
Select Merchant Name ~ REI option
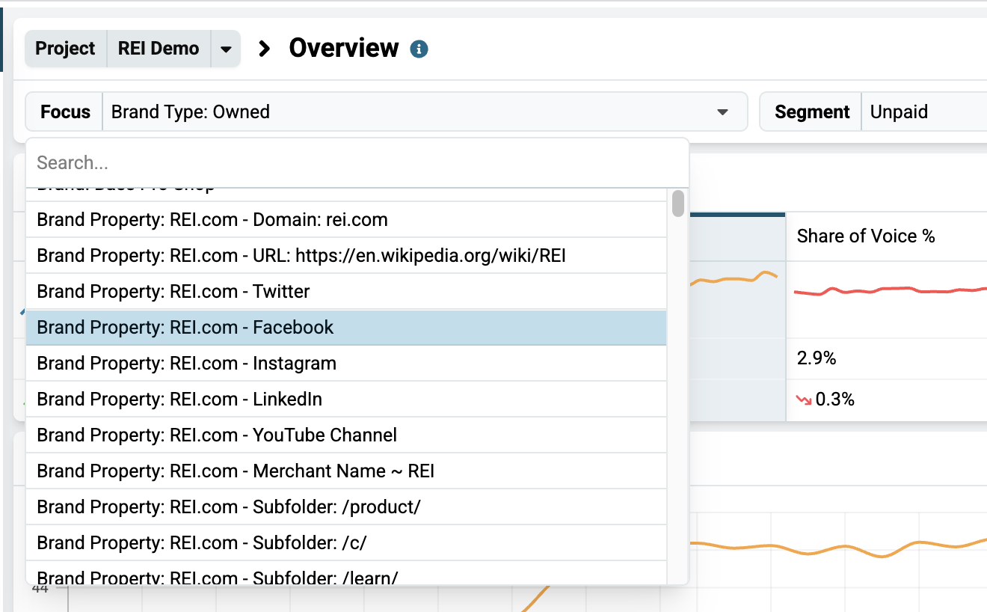346,471
